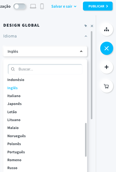Select Português from language list
Image resolution: width=116 pixels, height=172 pixels.
[x=16, y=152]
